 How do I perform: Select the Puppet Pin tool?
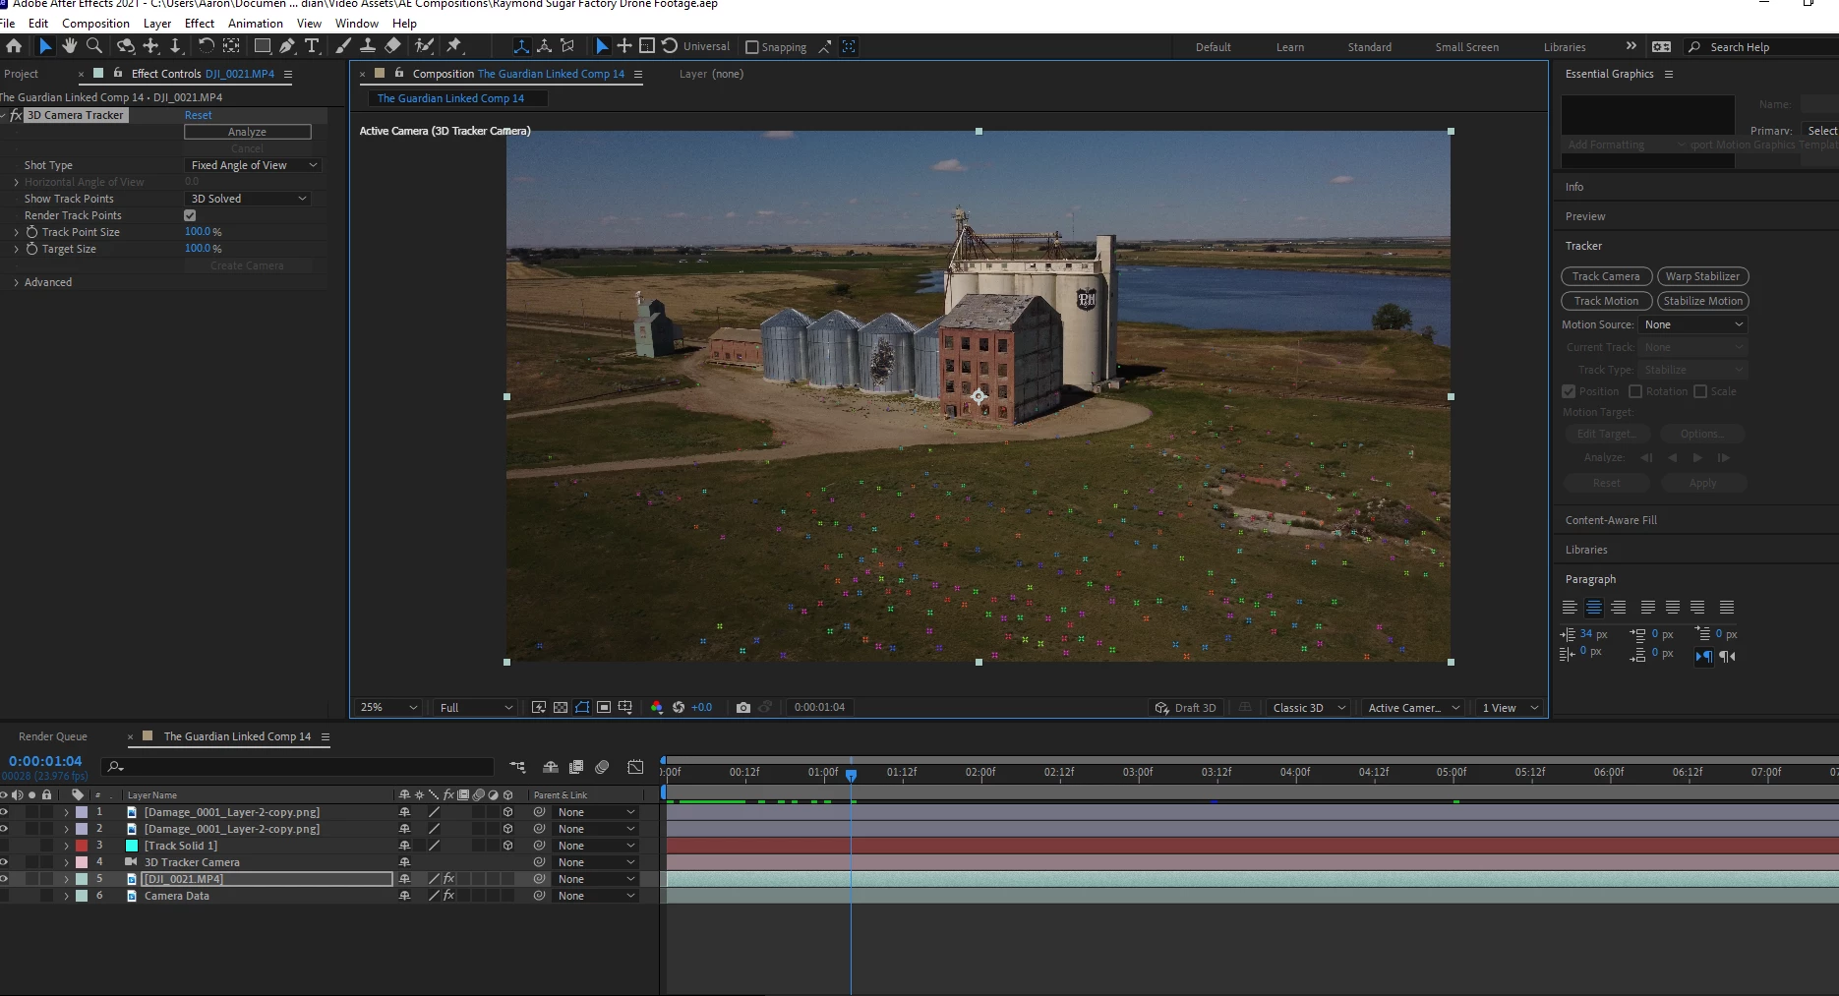tap(453, 46)
